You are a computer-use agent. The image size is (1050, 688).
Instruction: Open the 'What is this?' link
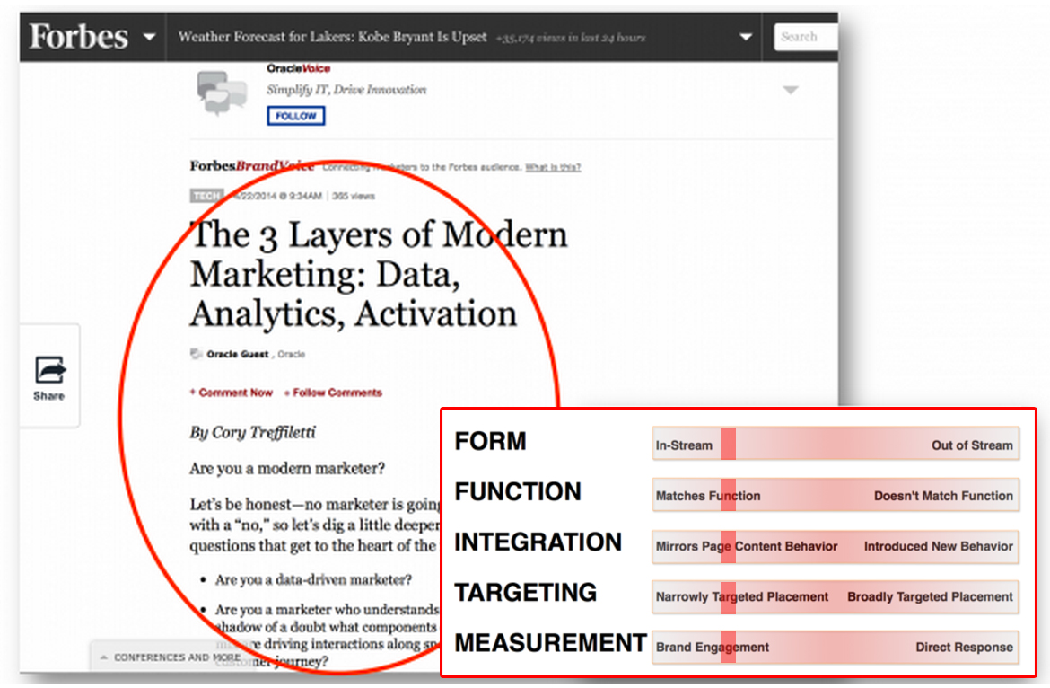tap(552, 167)
